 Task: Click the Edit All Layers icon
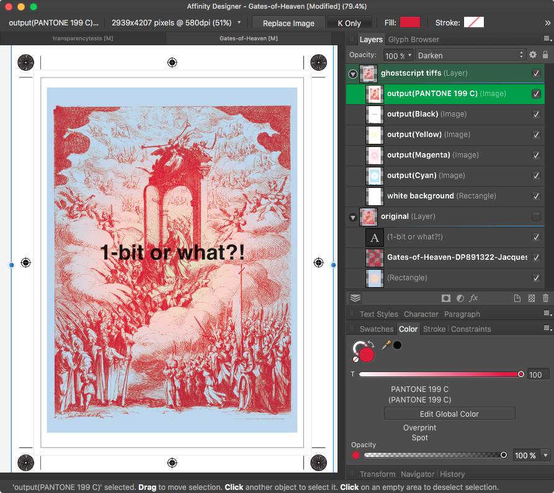coord(355,298)
